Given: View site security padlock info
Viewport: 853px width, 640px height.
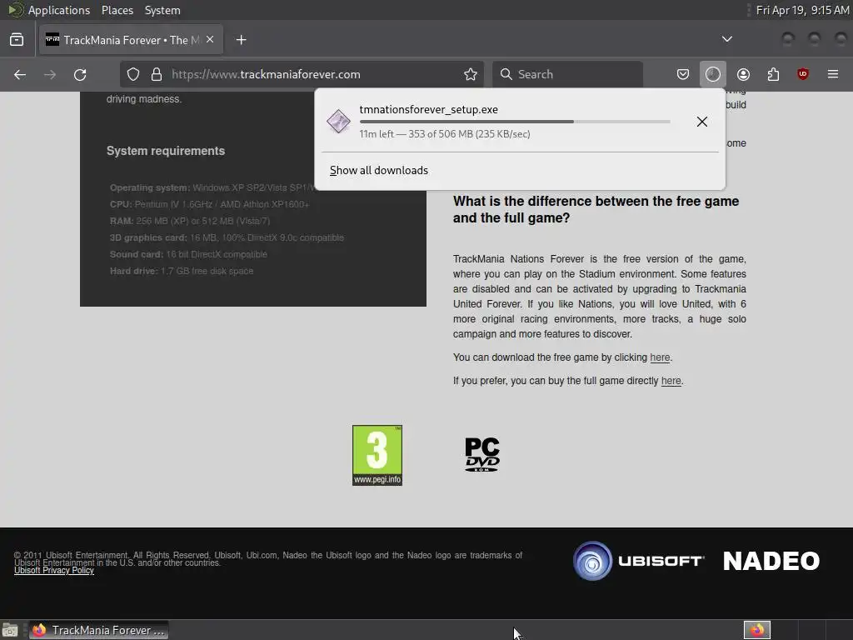Looking at the screenshot, I should (x=157, y=74).
